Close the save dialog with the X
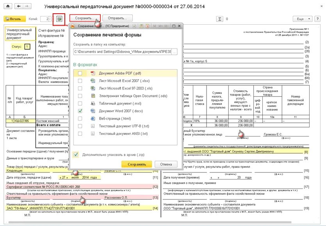326x226 pixels. pyautogui.click(x=179, y=26)
